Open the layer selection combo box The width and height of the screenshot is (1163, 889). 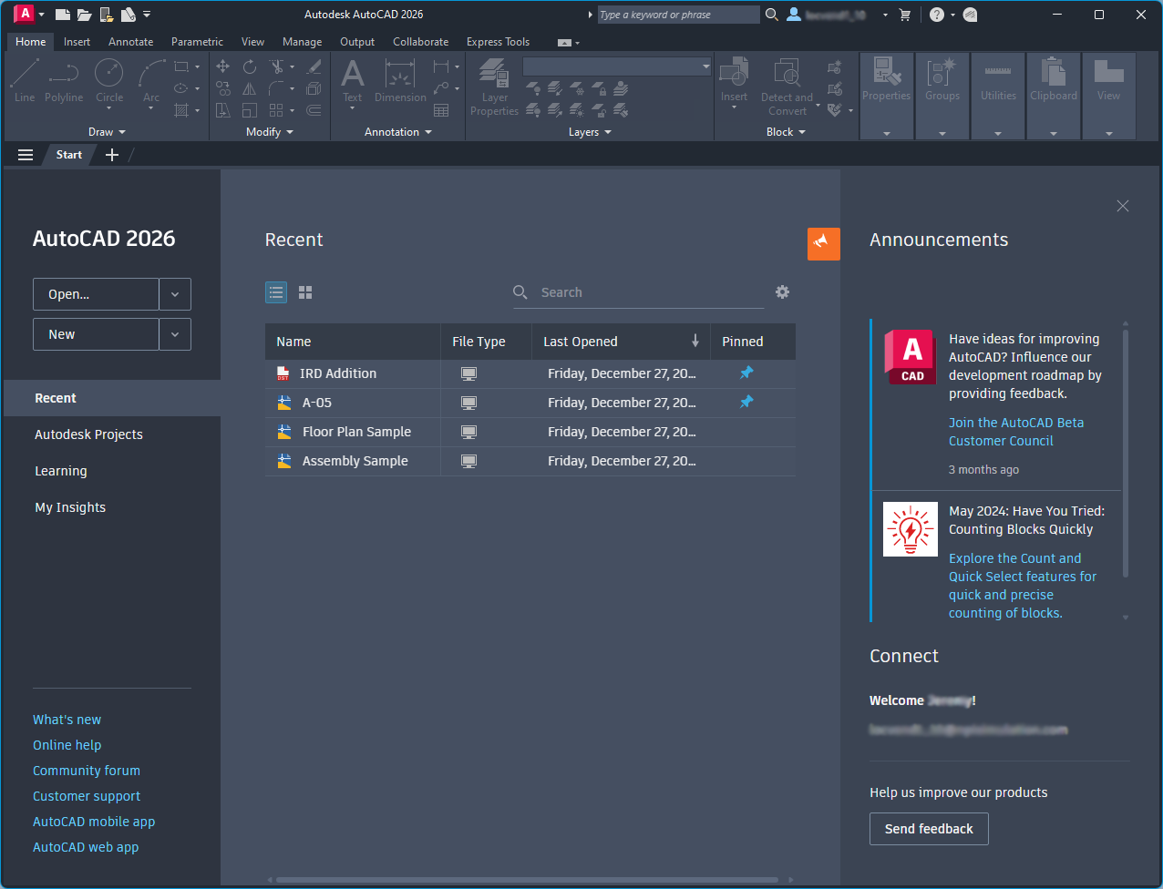coord(617,66)
